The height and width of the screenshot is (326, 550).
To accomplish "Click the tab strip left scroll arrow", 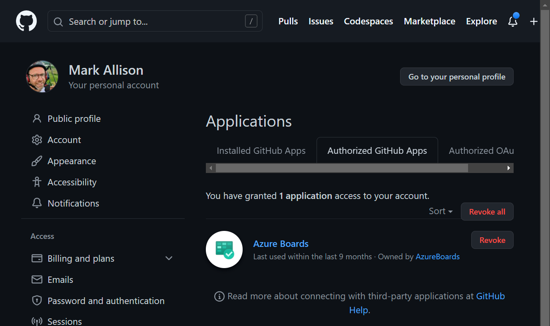I will (x=211, y=168).
